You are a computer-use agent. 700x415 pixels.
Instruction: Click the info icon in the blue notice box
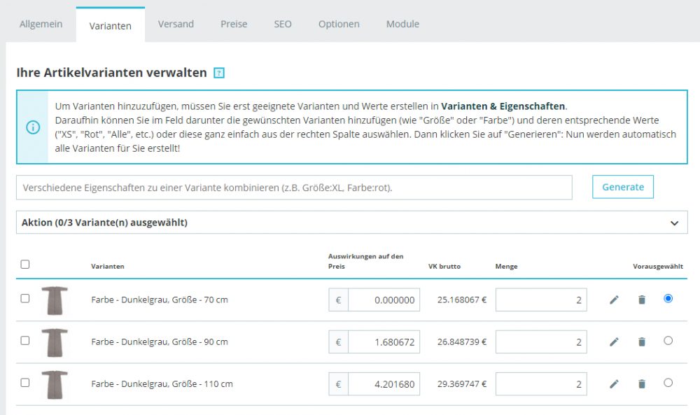[33, 127]
